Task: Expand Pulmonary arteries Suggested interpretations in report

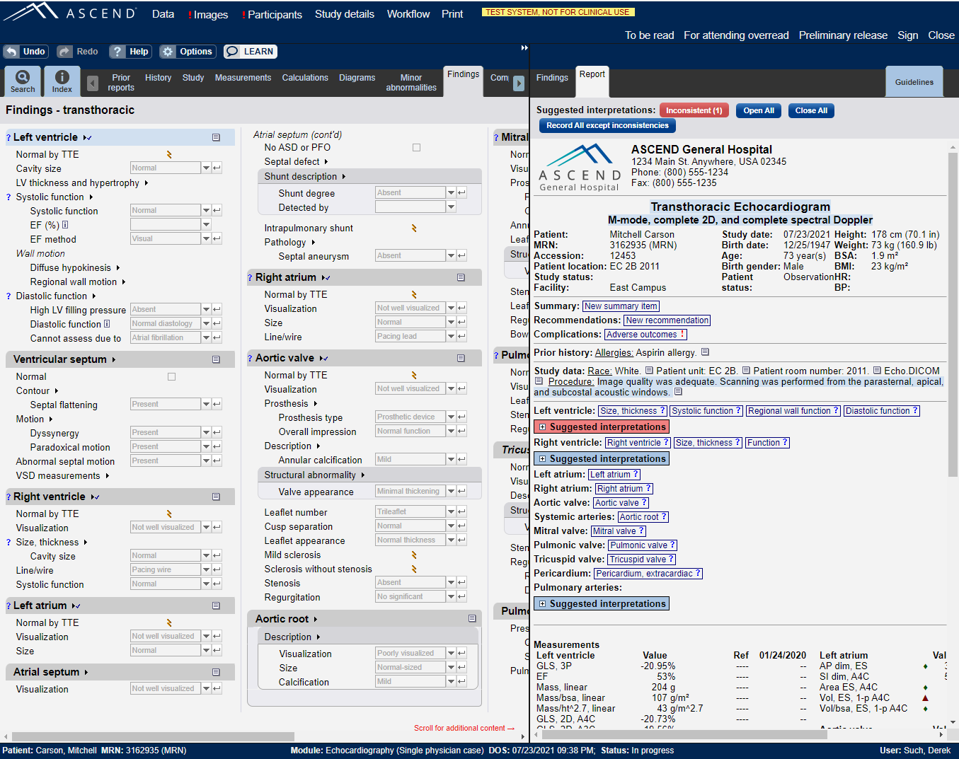Action: [x=602, y=604]
